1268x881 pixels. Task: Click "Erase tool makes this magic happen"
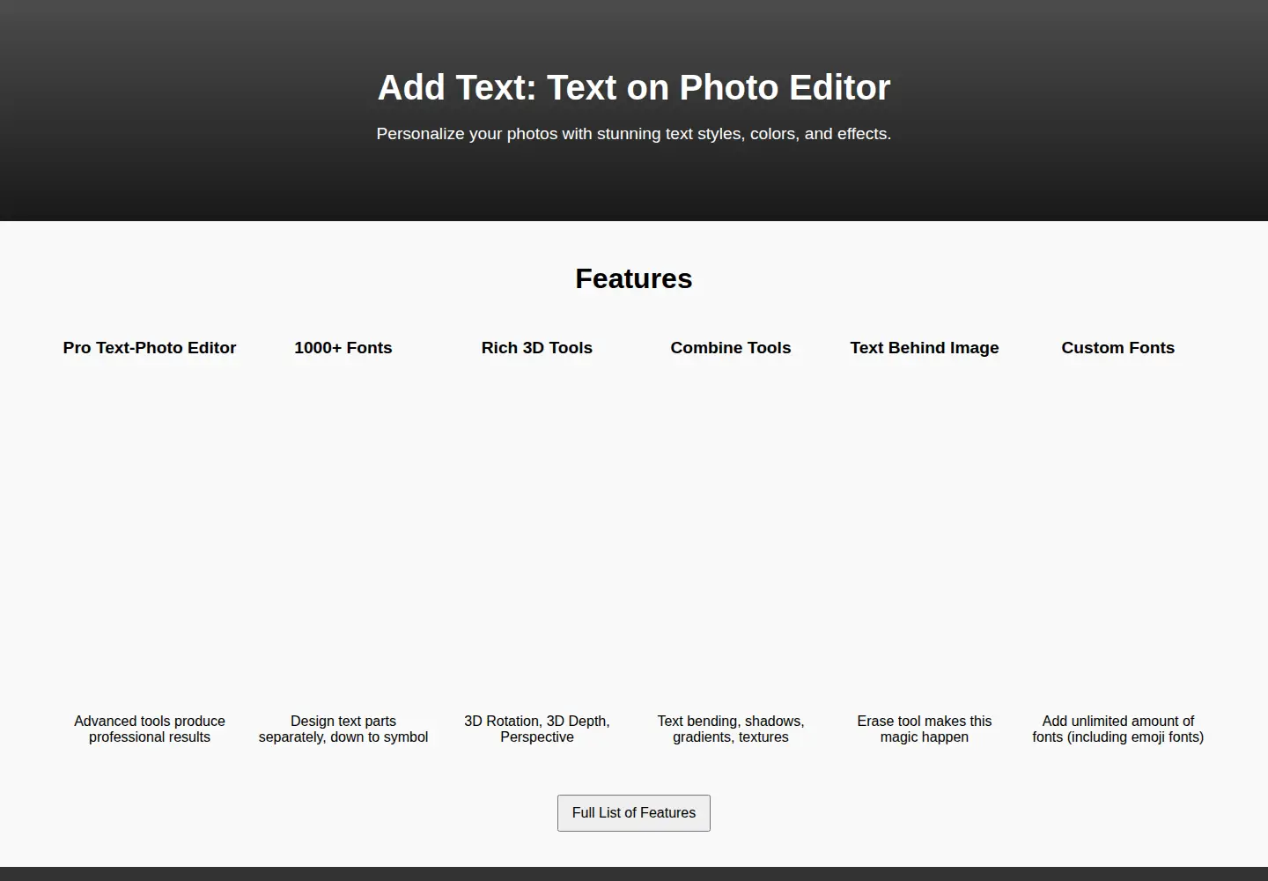[x=925, y=729]
